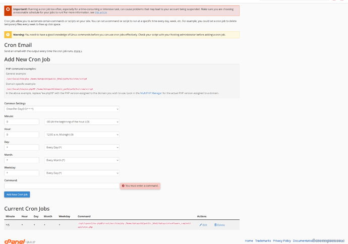
Task: Open the MultiPHP Manager link
Action: (x=151, y=93)
